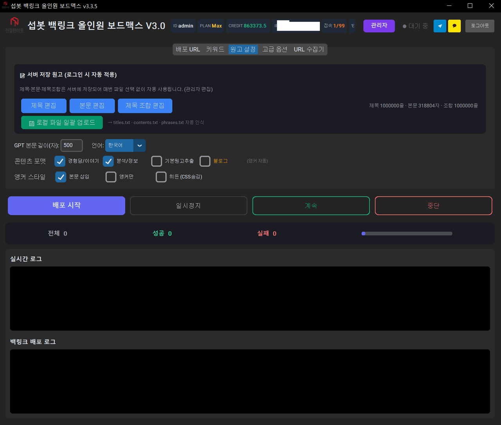Click the 배포 시작 button

(67, 206)
